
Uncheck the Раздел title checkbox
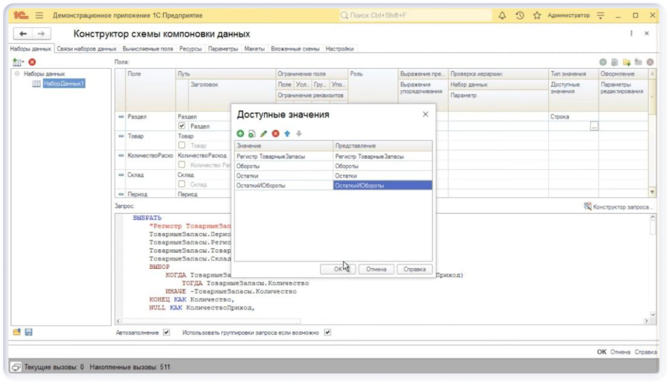click(182, 126)
